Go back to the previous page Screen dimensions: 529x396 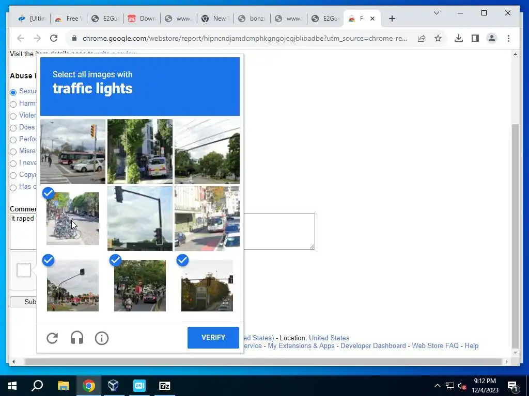21,38
